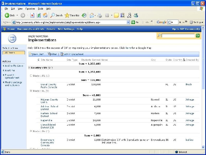Click the Alert me action
Viewport: 206px width, 155px height.
coord(10,70)
